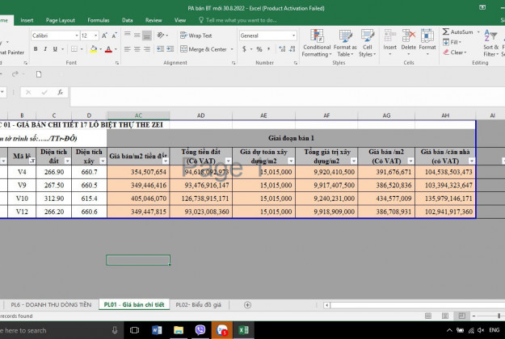Open the Data ribbon tab
This screenshot has height=339, width=505.
point(127,20)
